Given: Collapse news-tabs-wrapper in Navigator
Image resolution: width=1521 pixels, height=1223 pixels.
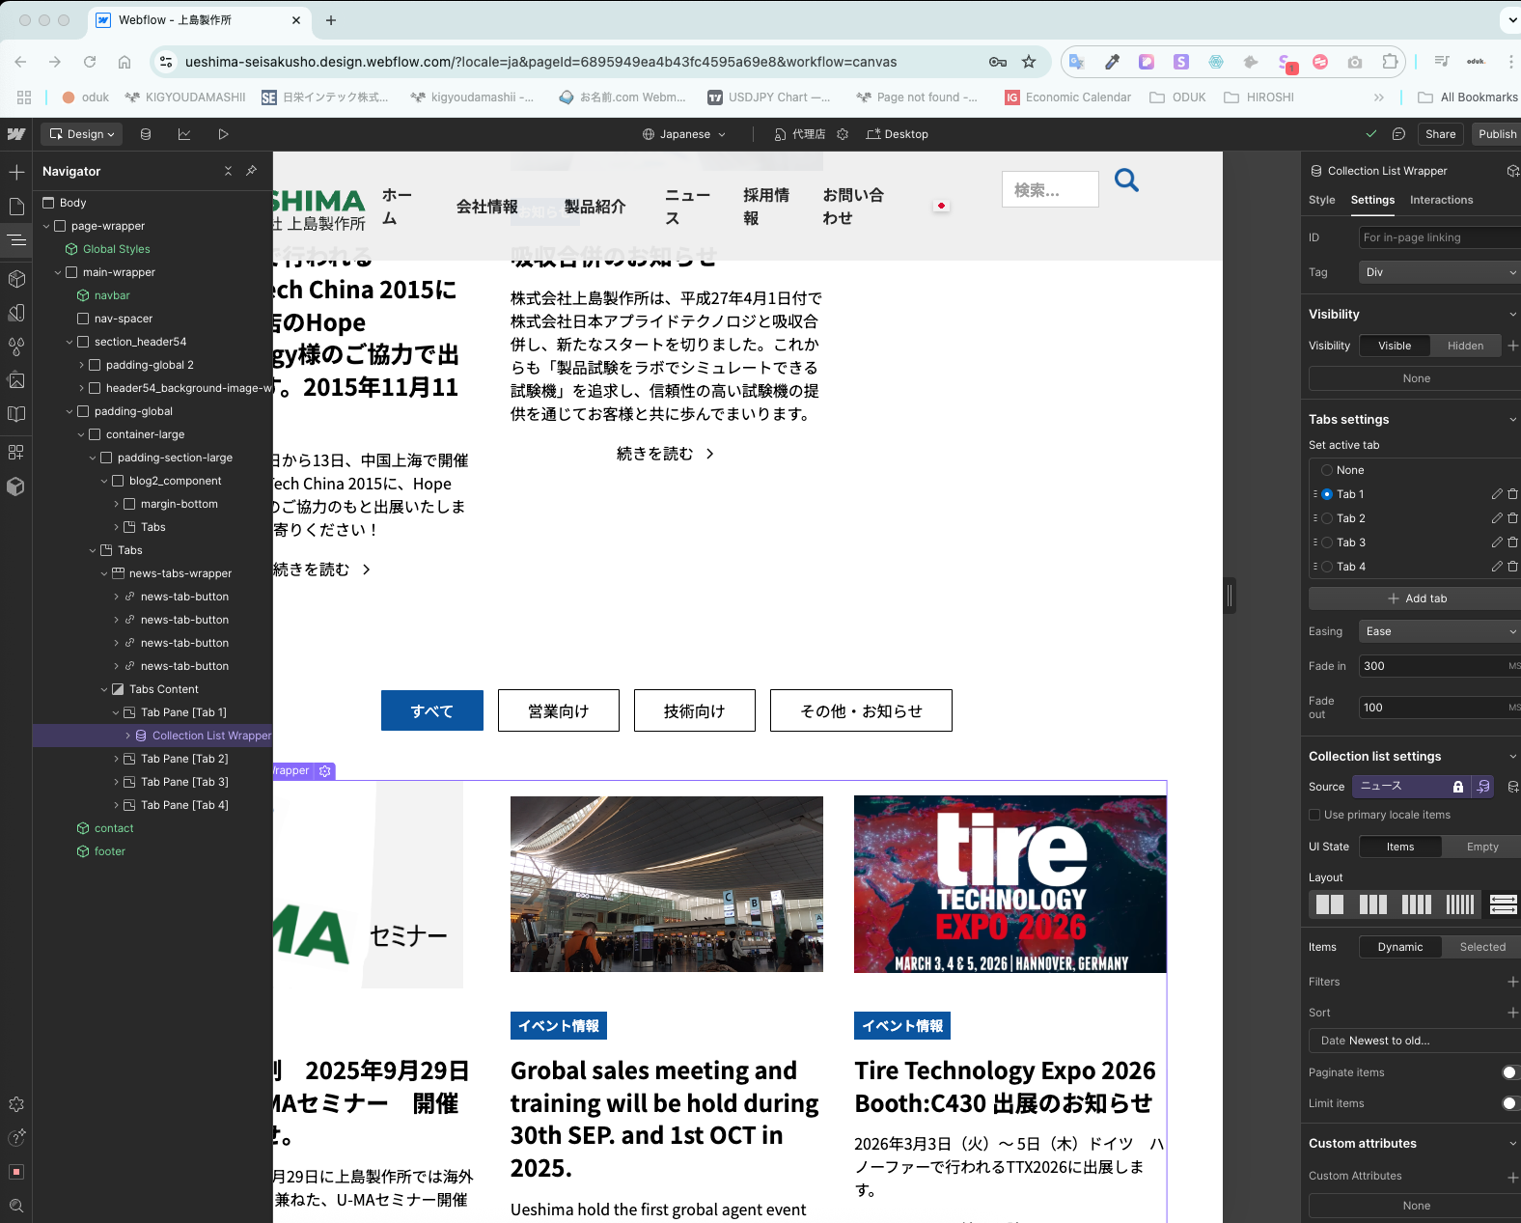Looking at the screenshot, I should [x=104, y=573].
